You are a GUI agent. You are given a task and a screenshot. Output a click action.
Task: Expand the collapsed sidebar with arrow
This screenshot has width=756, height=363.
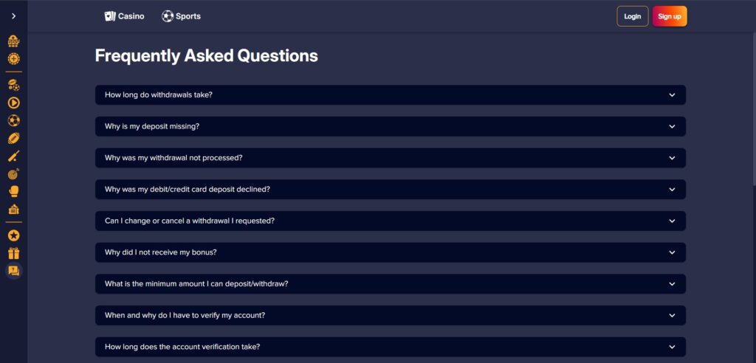pyautogui.click(x=13, y=15)
